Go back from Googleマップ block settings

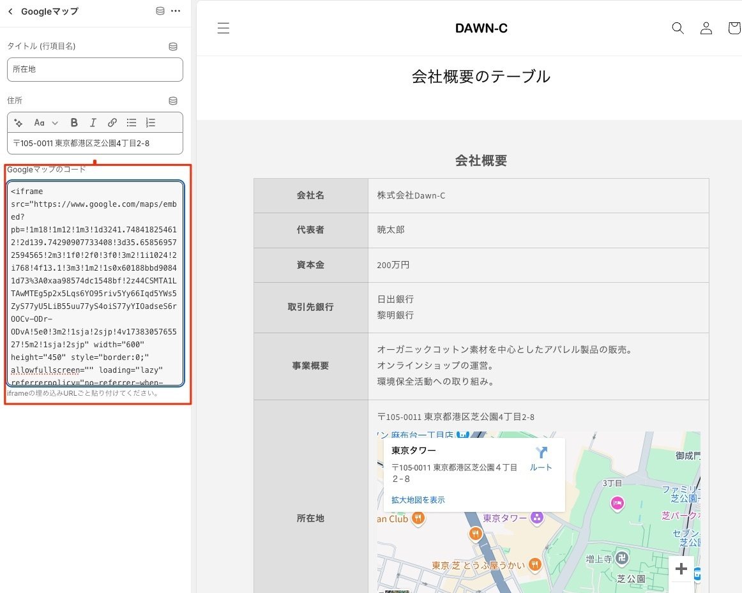coord(10,11)
